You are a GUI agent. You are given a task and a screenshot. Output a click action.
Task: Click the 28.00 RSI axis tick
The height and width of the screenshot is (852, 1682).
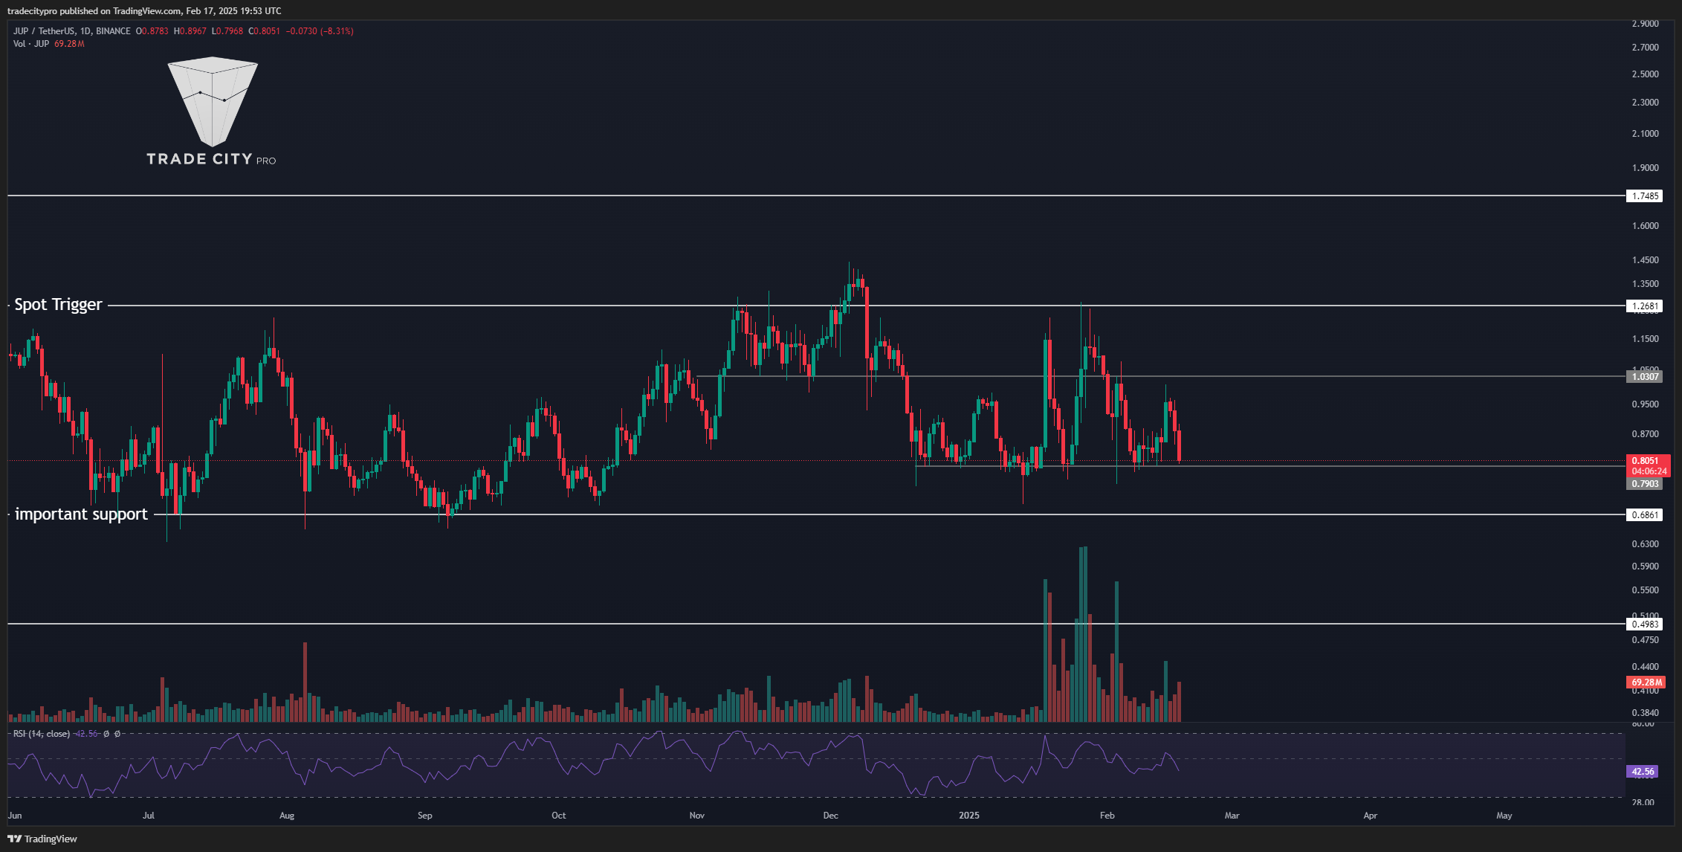tap(1643, 802)
